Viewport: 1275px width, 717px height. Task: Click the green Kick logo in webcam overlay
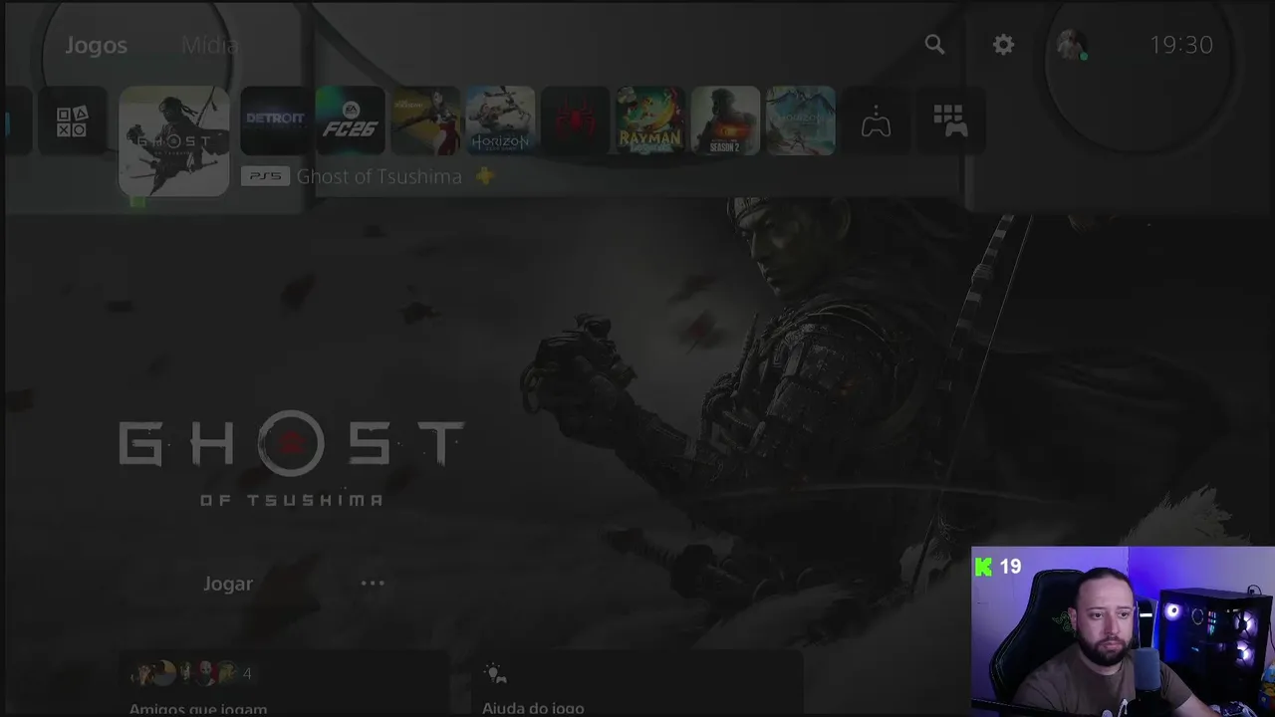983,567
